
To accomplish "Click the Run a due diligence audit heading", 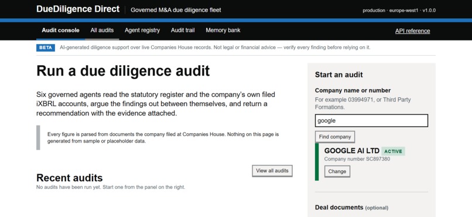I will pyautogui.click(x=123, y=71).
